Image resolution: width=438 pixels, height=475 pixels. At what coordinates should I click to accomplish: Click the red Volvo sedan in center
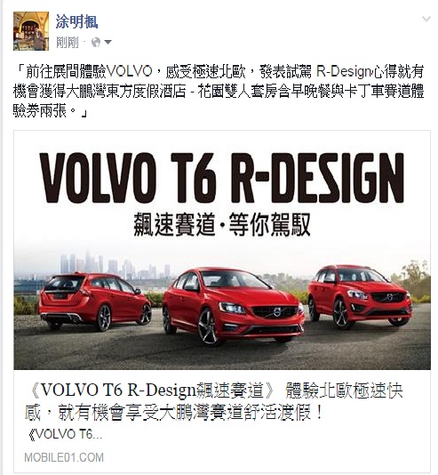point(233,306)
